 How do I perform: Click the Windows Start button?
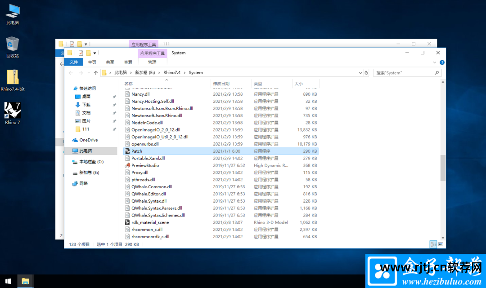(8, 281)
